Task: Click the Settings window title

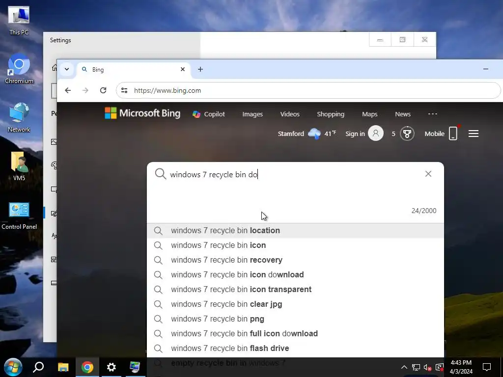Action: pos(60,40)
